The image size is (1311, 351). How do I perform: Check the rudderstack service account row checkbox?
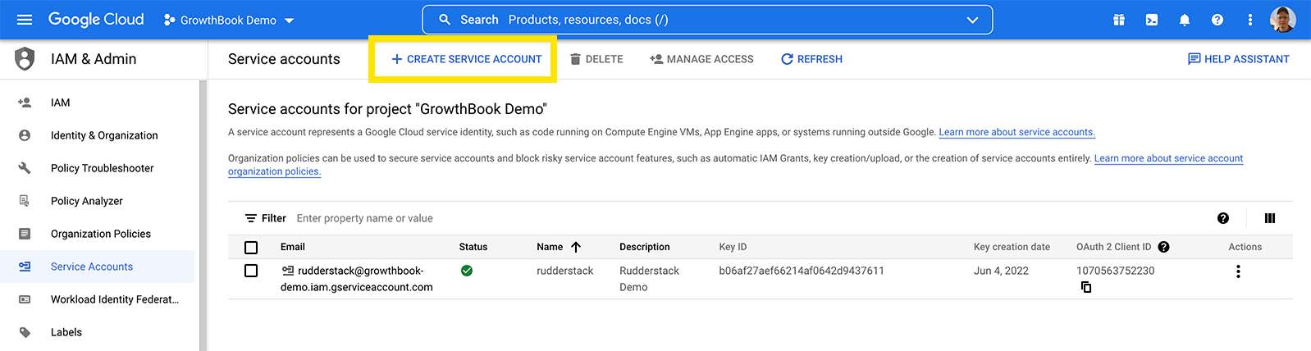251,271
